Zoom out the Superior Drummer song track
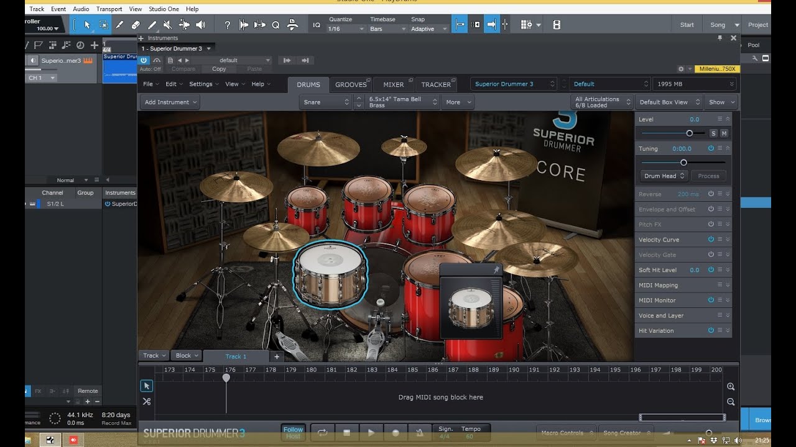The image size is (796, 447). pos(731,402)
